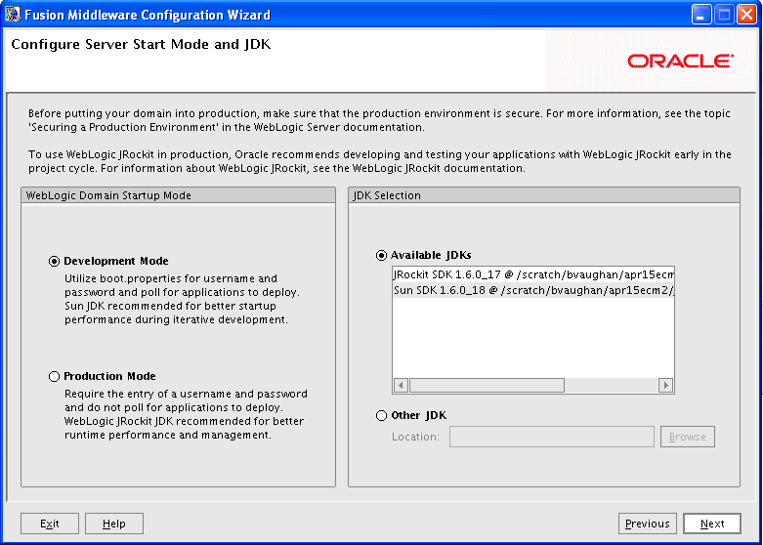Proceed with the Next button
Viewport: 763px width, 545px height.
pyautogui.click(x=712, y=524)
